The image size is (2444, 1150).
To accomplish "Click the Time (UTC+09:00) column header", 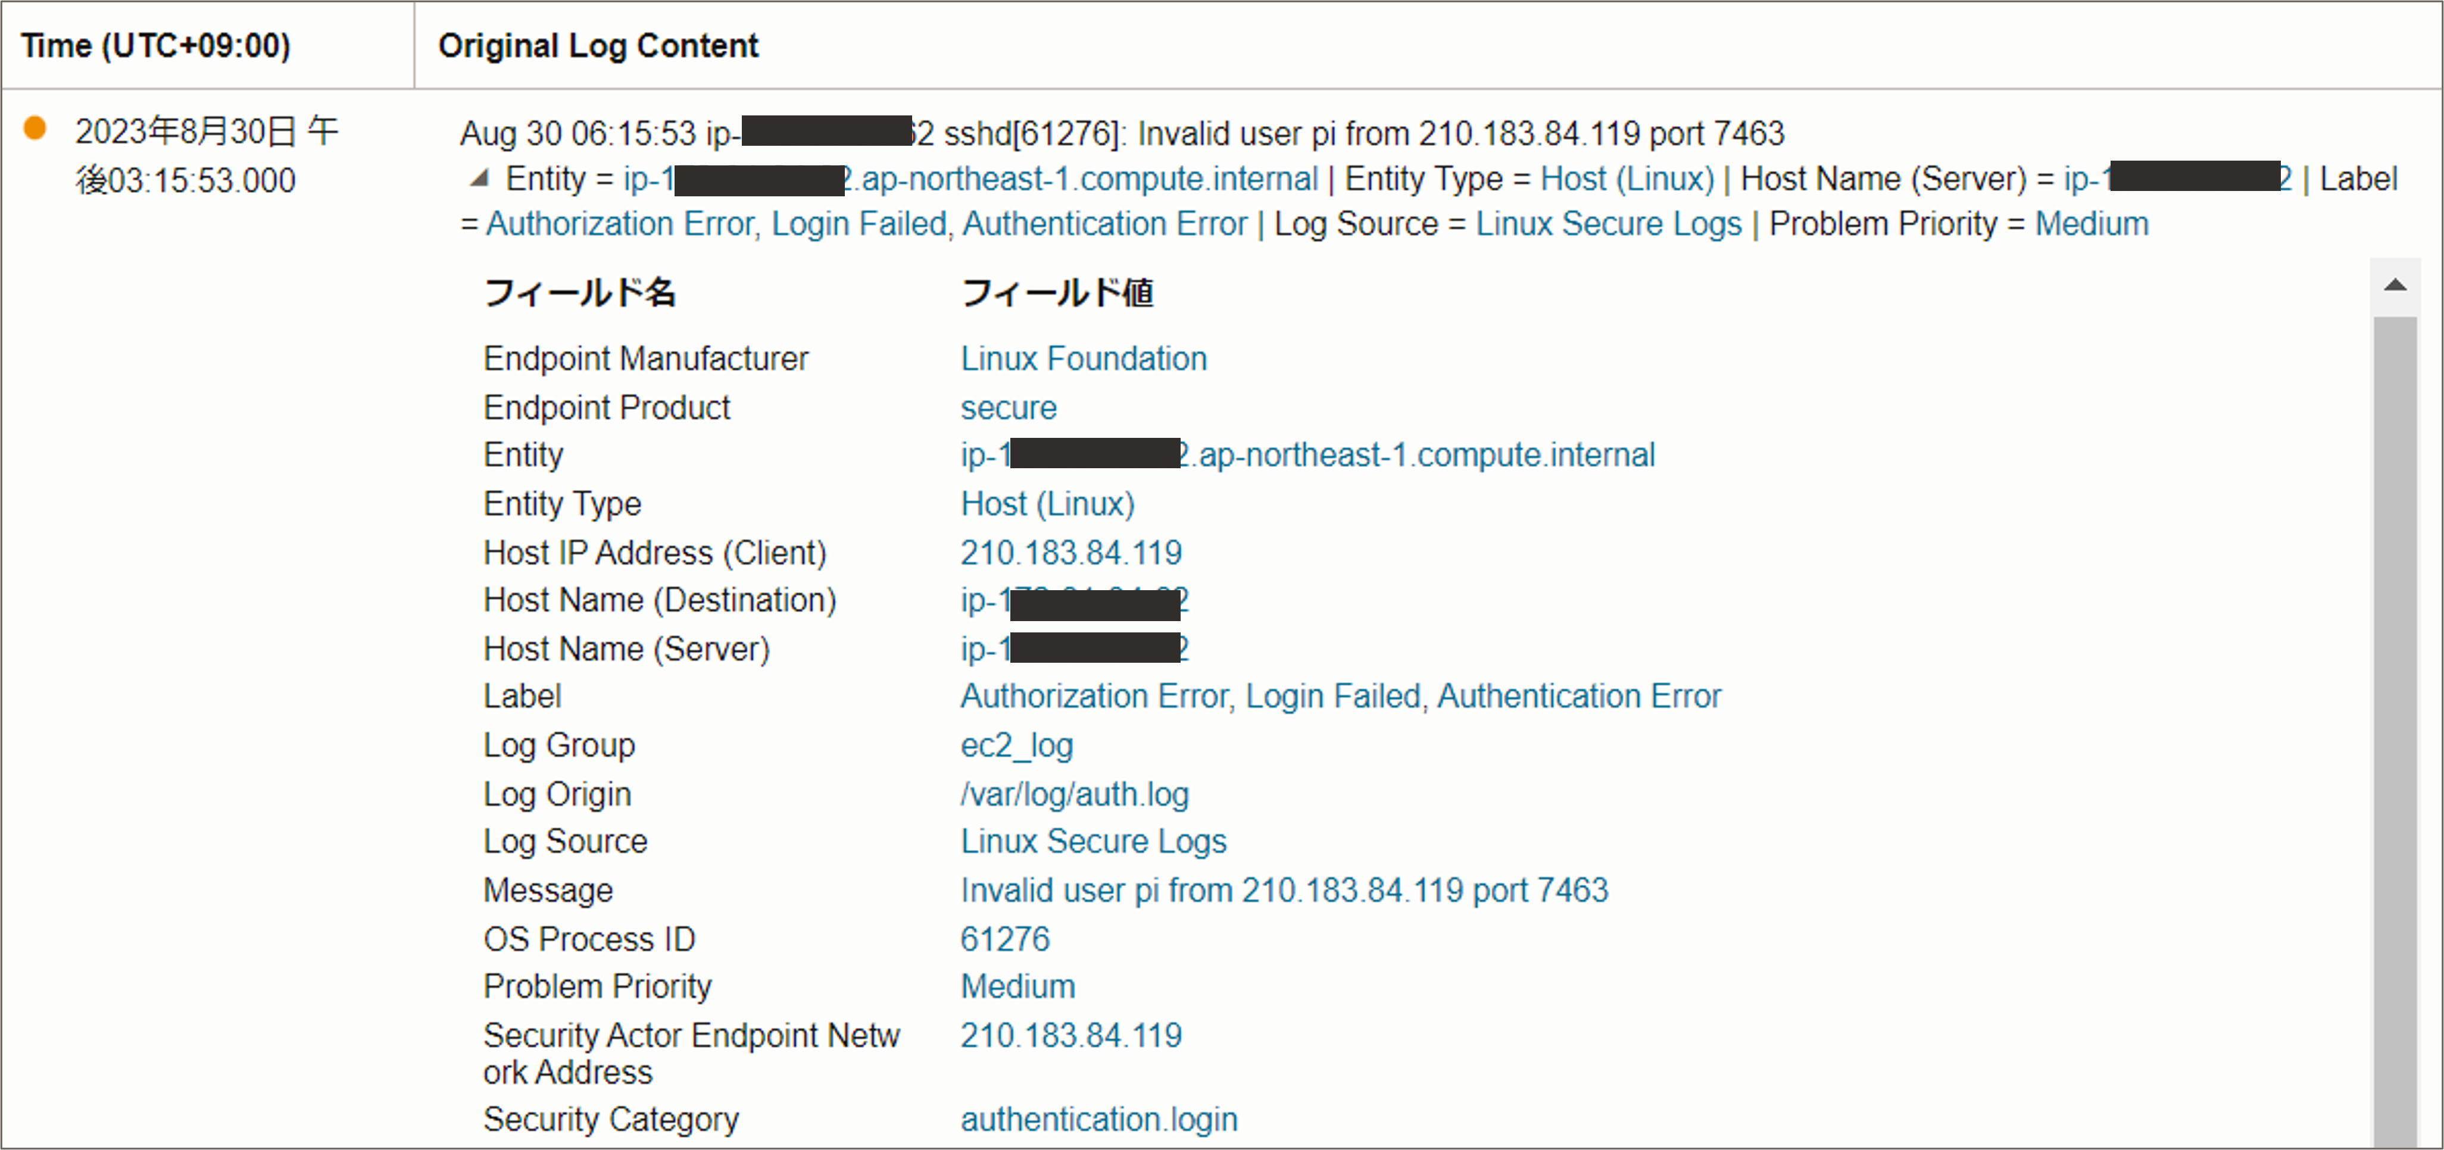I will pyautogui.click(x=157, y=45).
